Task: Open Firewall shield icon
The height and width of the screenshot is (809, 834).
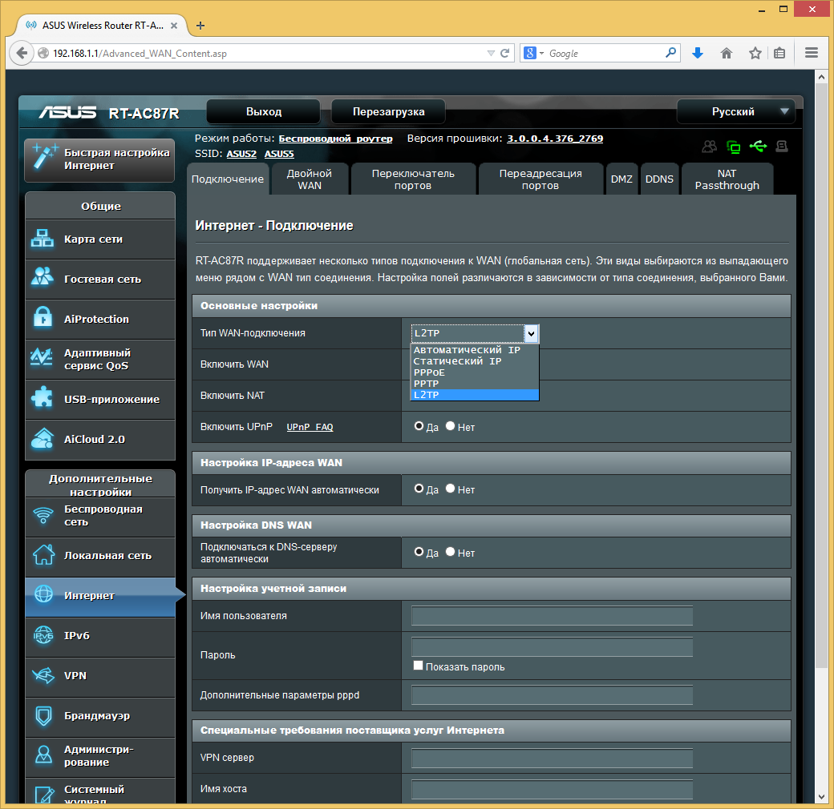Action: 43,715
